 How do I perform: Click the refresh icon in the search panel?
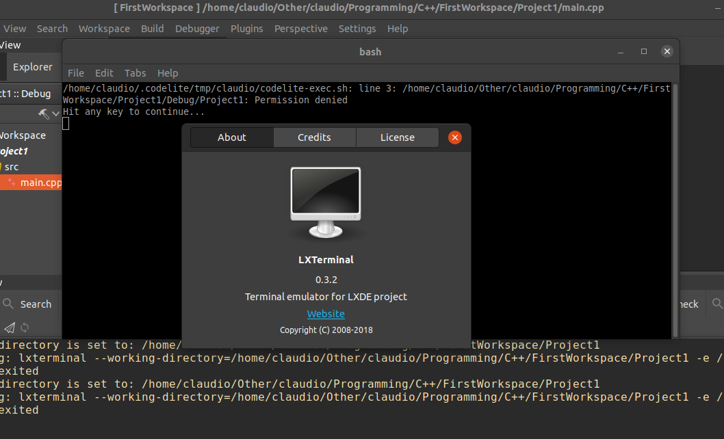[25, 327]
